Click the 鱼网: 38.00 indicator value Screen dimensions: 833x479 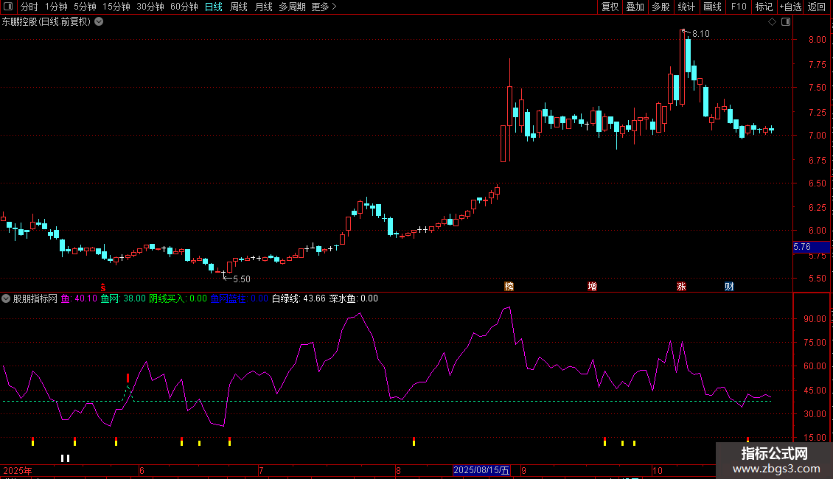(x=123, y=298)
